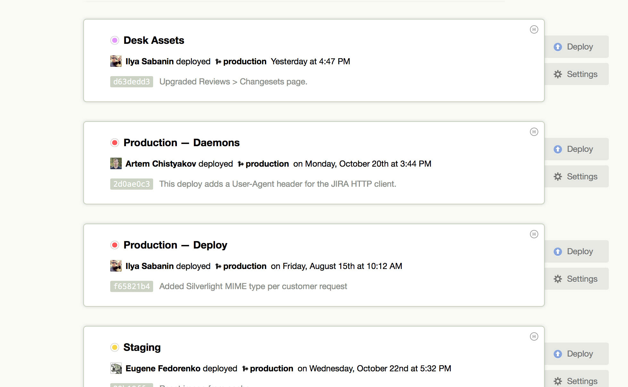This screenshot has width=628, height=387.
Task: Click the circular icon atop Staging card
Action: pyautogui.click(x=534, y=336)
